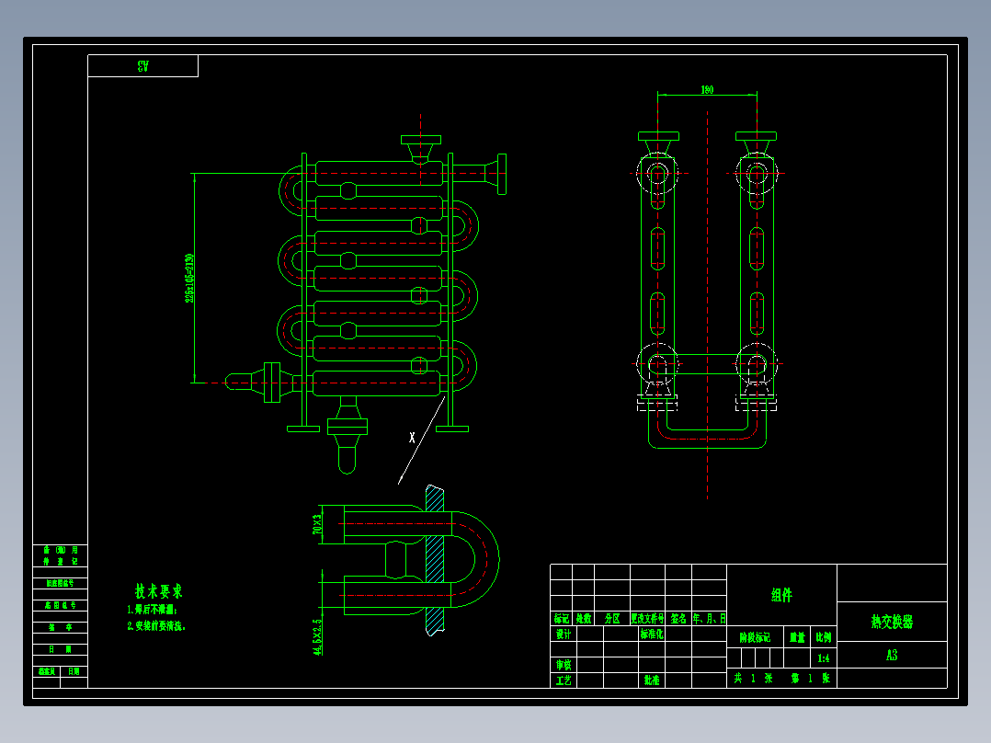Click the 70X3 pipe dimension label
Image resolution: width=991 pixels, height=743 pixels.
[x=317, y=524]
